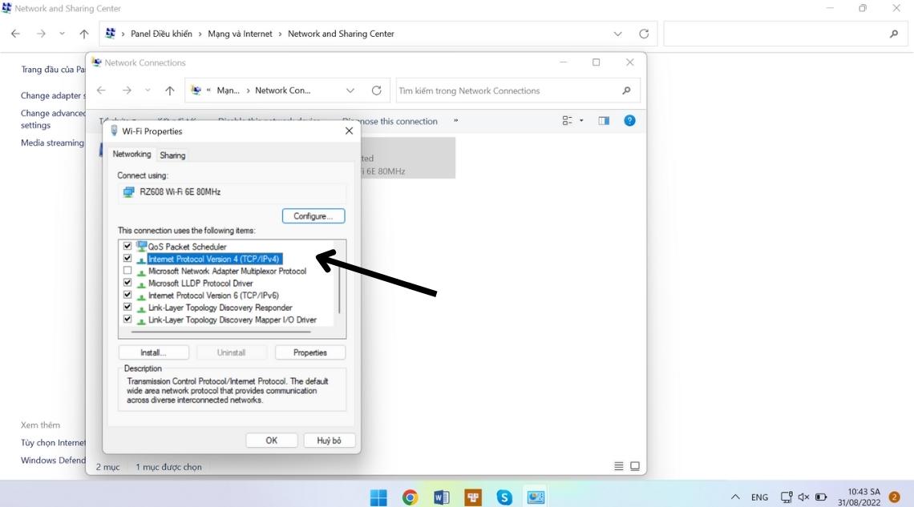Open recent locations dropdown in Network Connections
914x507 pixels.
[148, 91]
